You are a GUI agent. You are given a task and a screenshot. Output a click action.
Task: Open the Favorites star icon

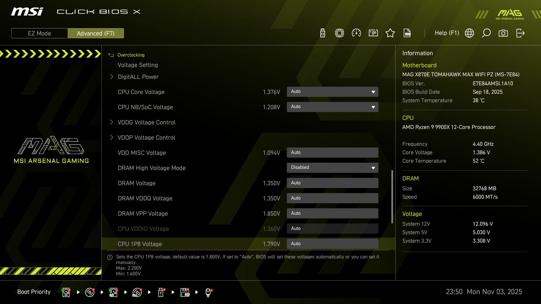[x=390, y=33]
